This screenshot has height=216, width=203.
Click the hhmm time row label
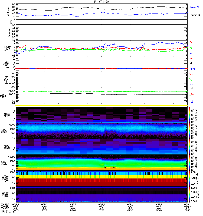pos(5,210)
